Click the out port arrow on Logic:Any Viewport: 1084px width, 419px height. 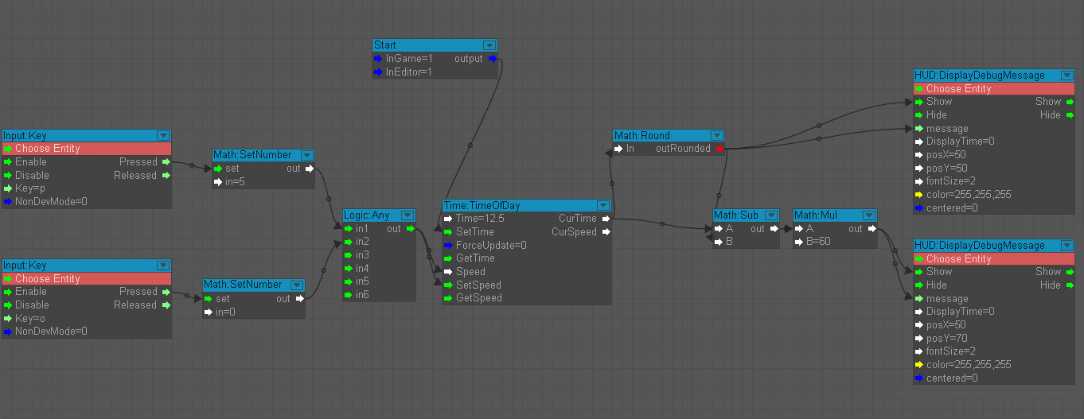(410, 229)
